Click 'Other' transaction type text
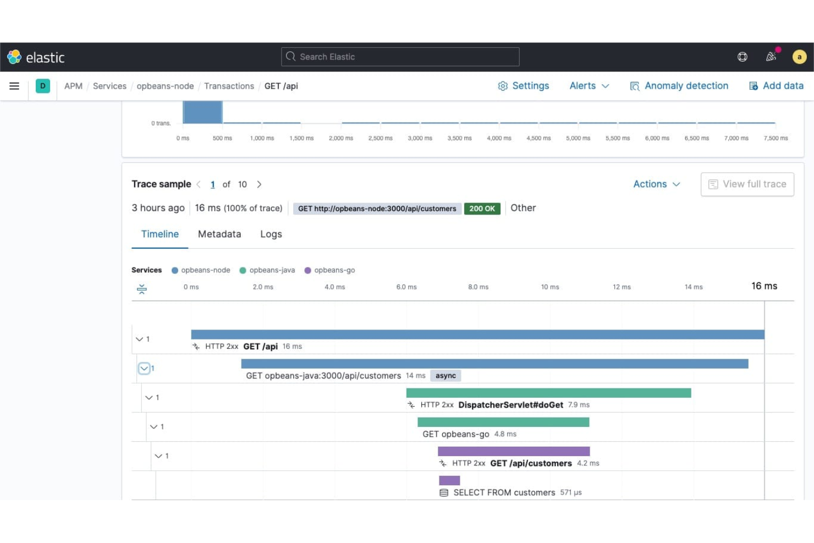 [523, 208]
